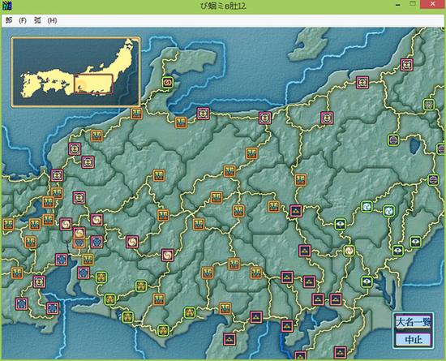Click the 中止 button

point(413,339)
